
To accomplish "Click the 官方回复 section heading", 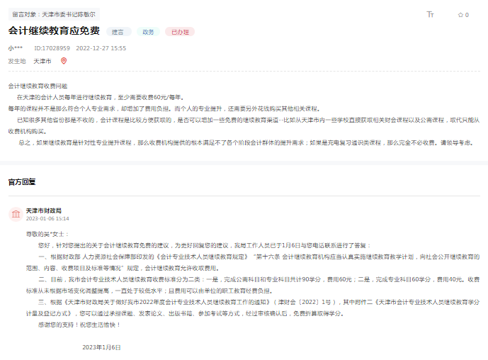I will [x=22, y=181].
